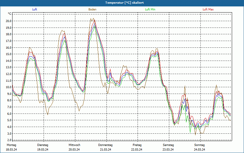Click the 20,0 y-axis value
This screenshot has height=153, width=244.
pos(9,21)
